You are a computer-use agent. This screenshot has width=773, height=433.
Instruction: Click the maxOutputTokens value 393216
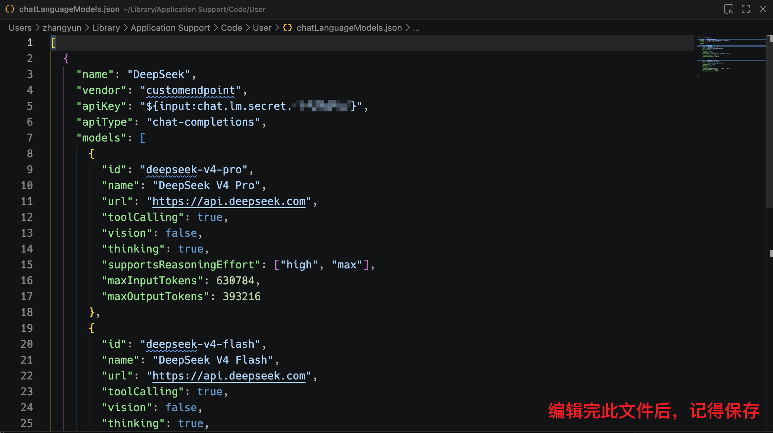(241, 296)
